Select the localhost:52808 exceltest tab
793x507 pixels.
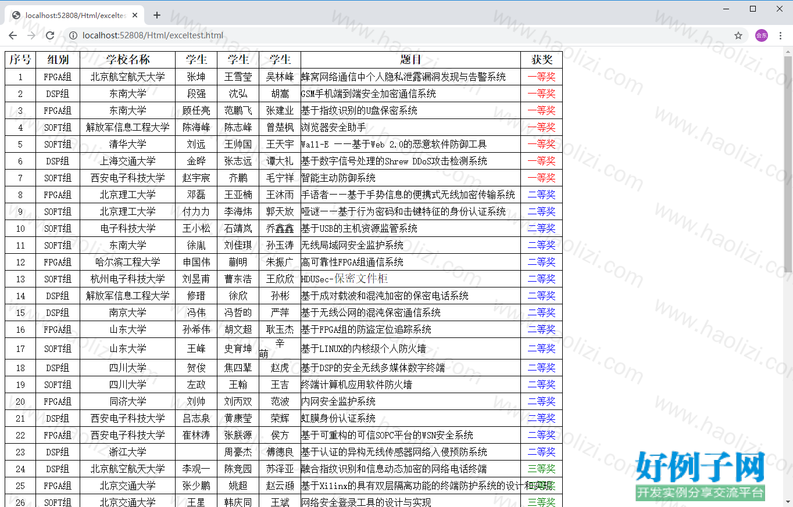[x=76, y=15]
